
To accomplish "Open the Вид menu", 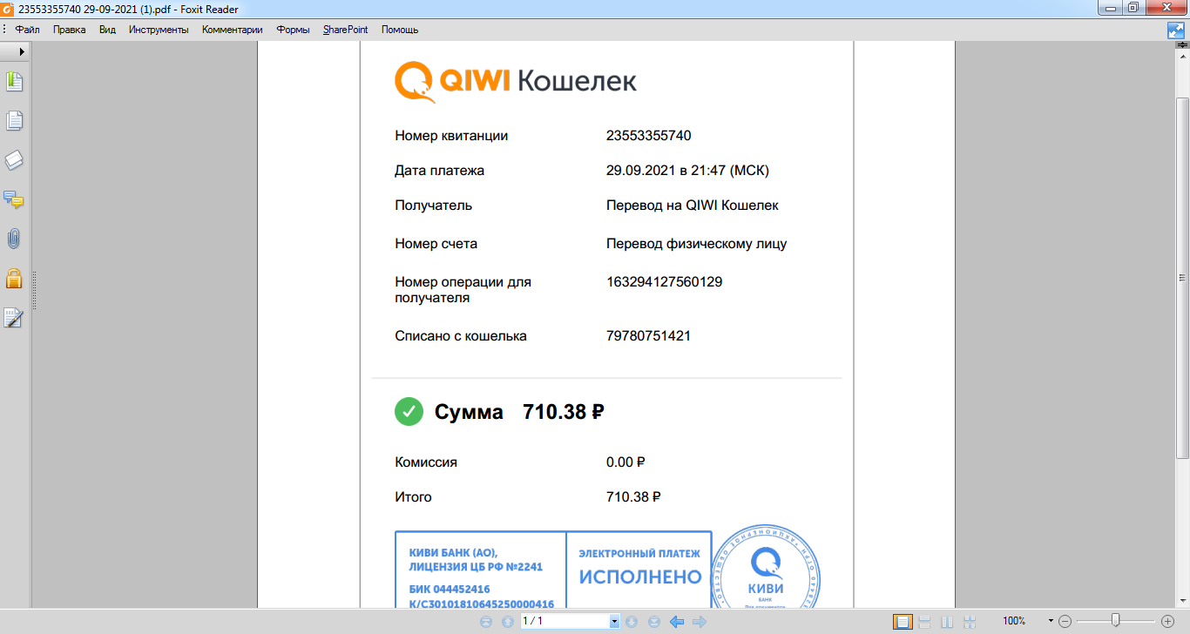I will pyautogui.click(x=107, y=30).
